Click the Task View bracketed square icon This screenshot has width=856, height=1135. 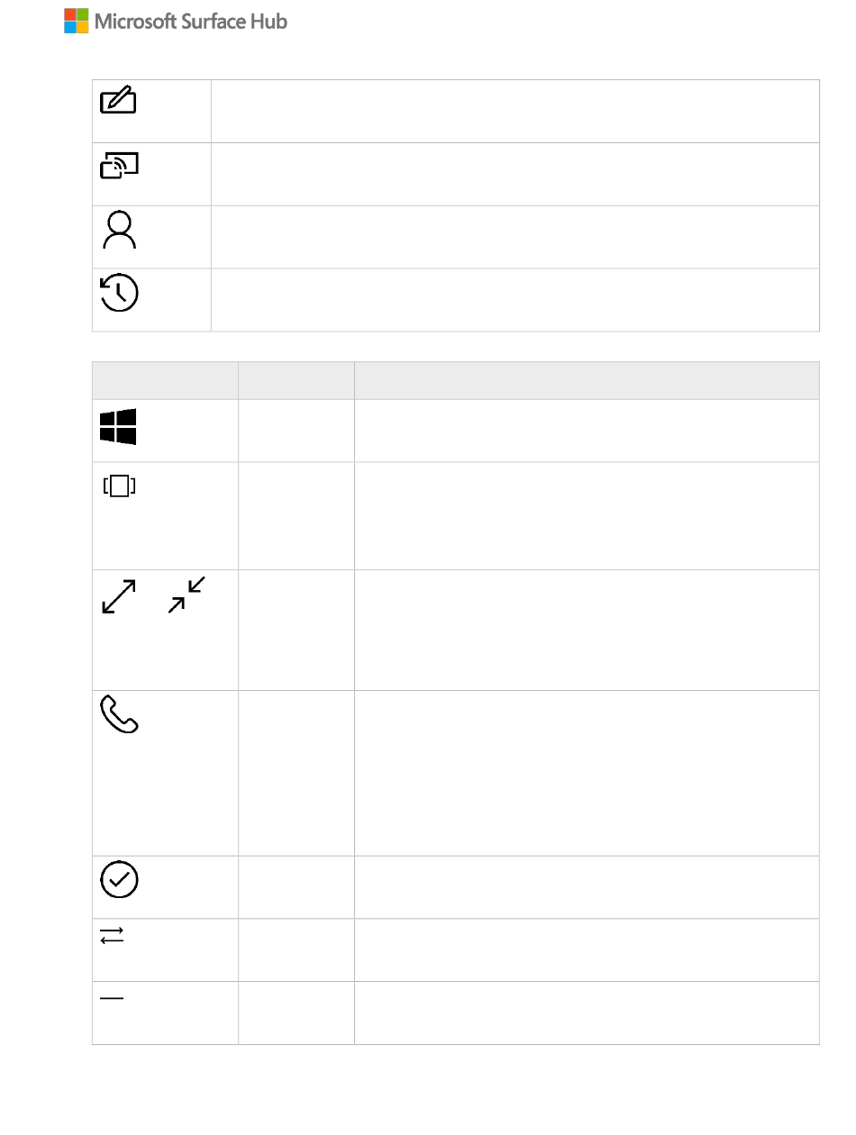[x=119, y=486]
